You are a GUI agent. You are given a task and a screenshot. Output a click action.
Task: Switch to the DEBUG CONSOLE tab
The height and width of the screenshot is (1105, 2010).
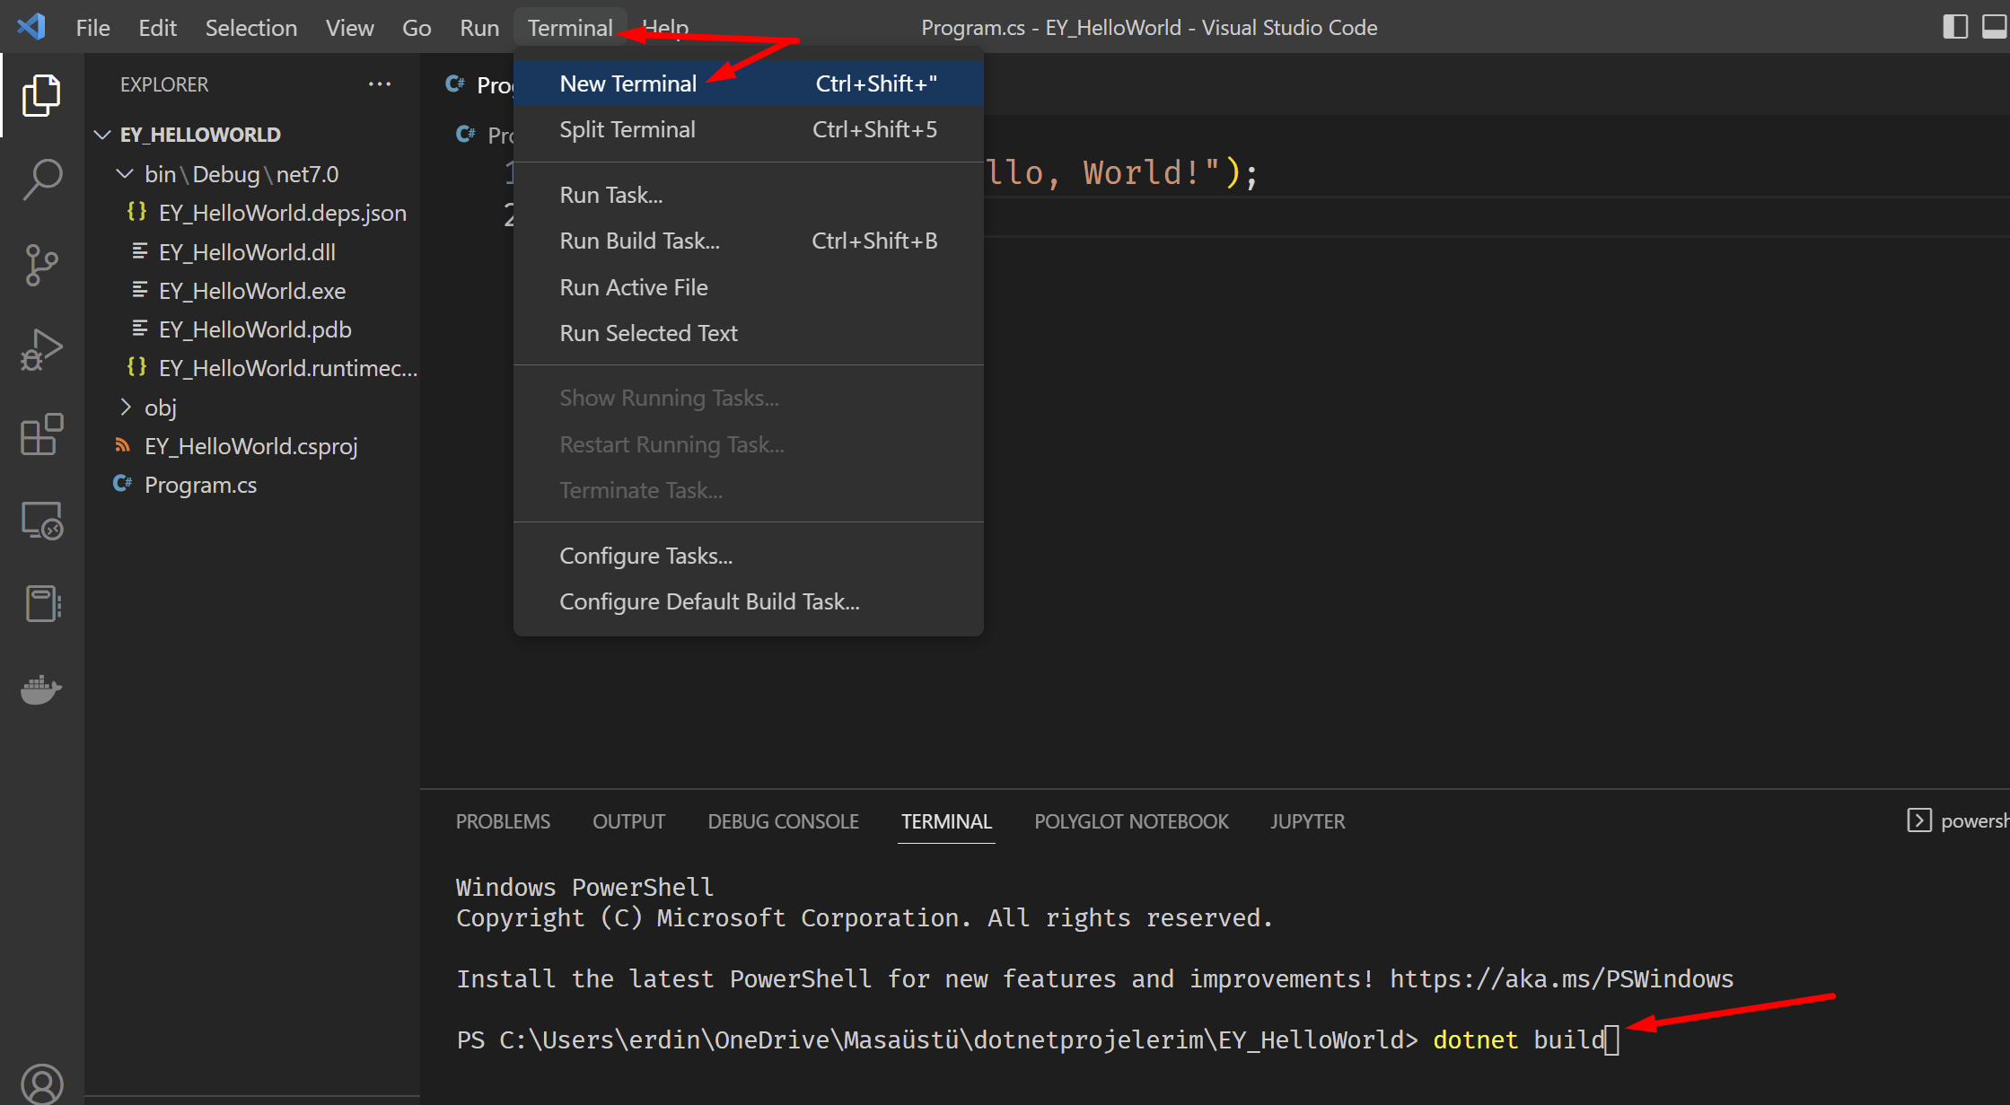point(783,821)
